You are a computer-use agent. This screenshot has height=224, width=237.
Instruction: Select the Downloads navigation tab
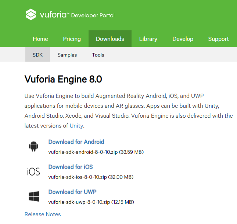pos(110,38)
